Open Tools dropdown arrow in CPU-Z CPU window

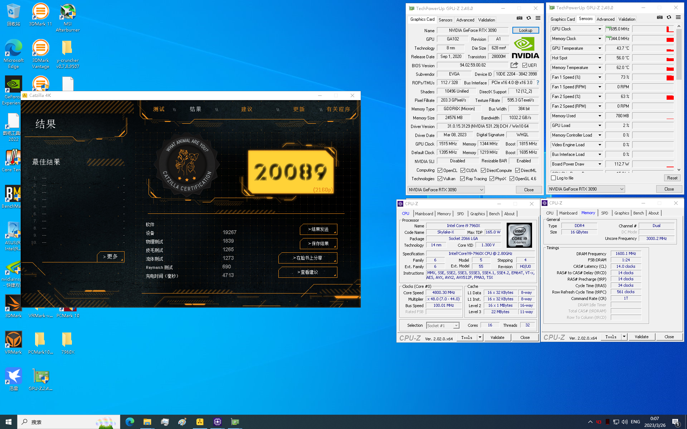[x=480, y=337]
